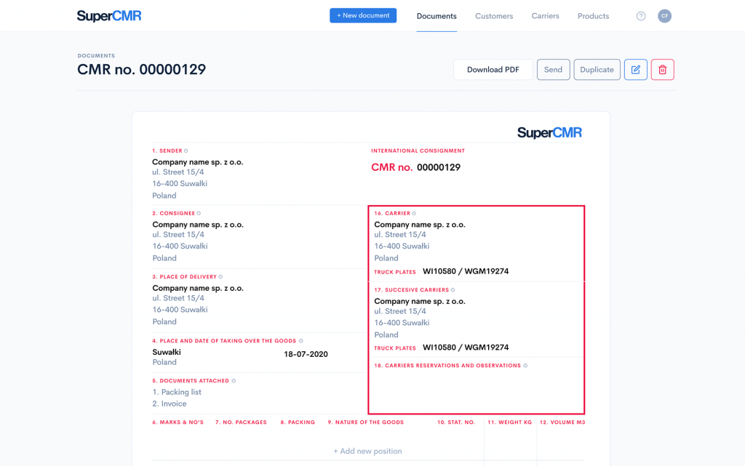Click info icon beside Consignee label
This screenshot has width=745, height=466.
(x=199, y=214)
